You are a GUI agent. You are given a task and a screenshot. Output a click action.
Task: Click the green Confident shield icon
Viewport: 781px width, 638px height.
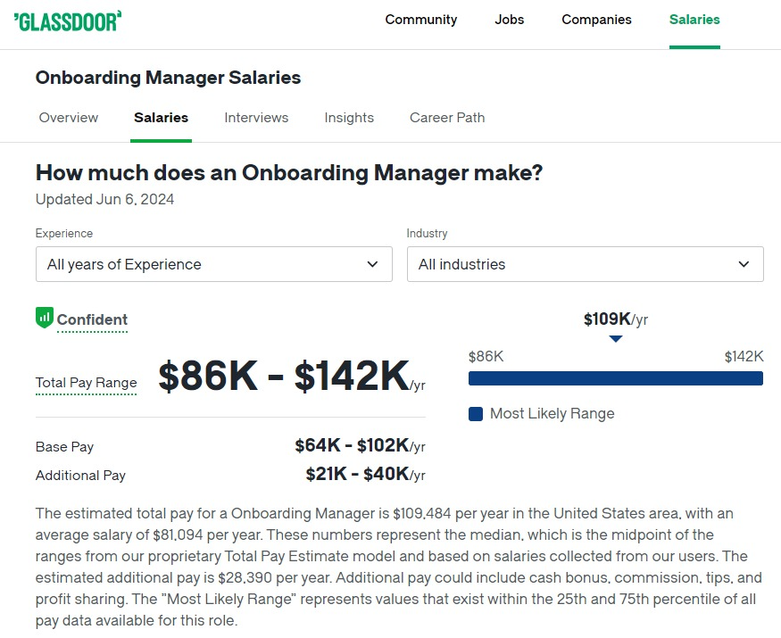click(x=44, y=318)
